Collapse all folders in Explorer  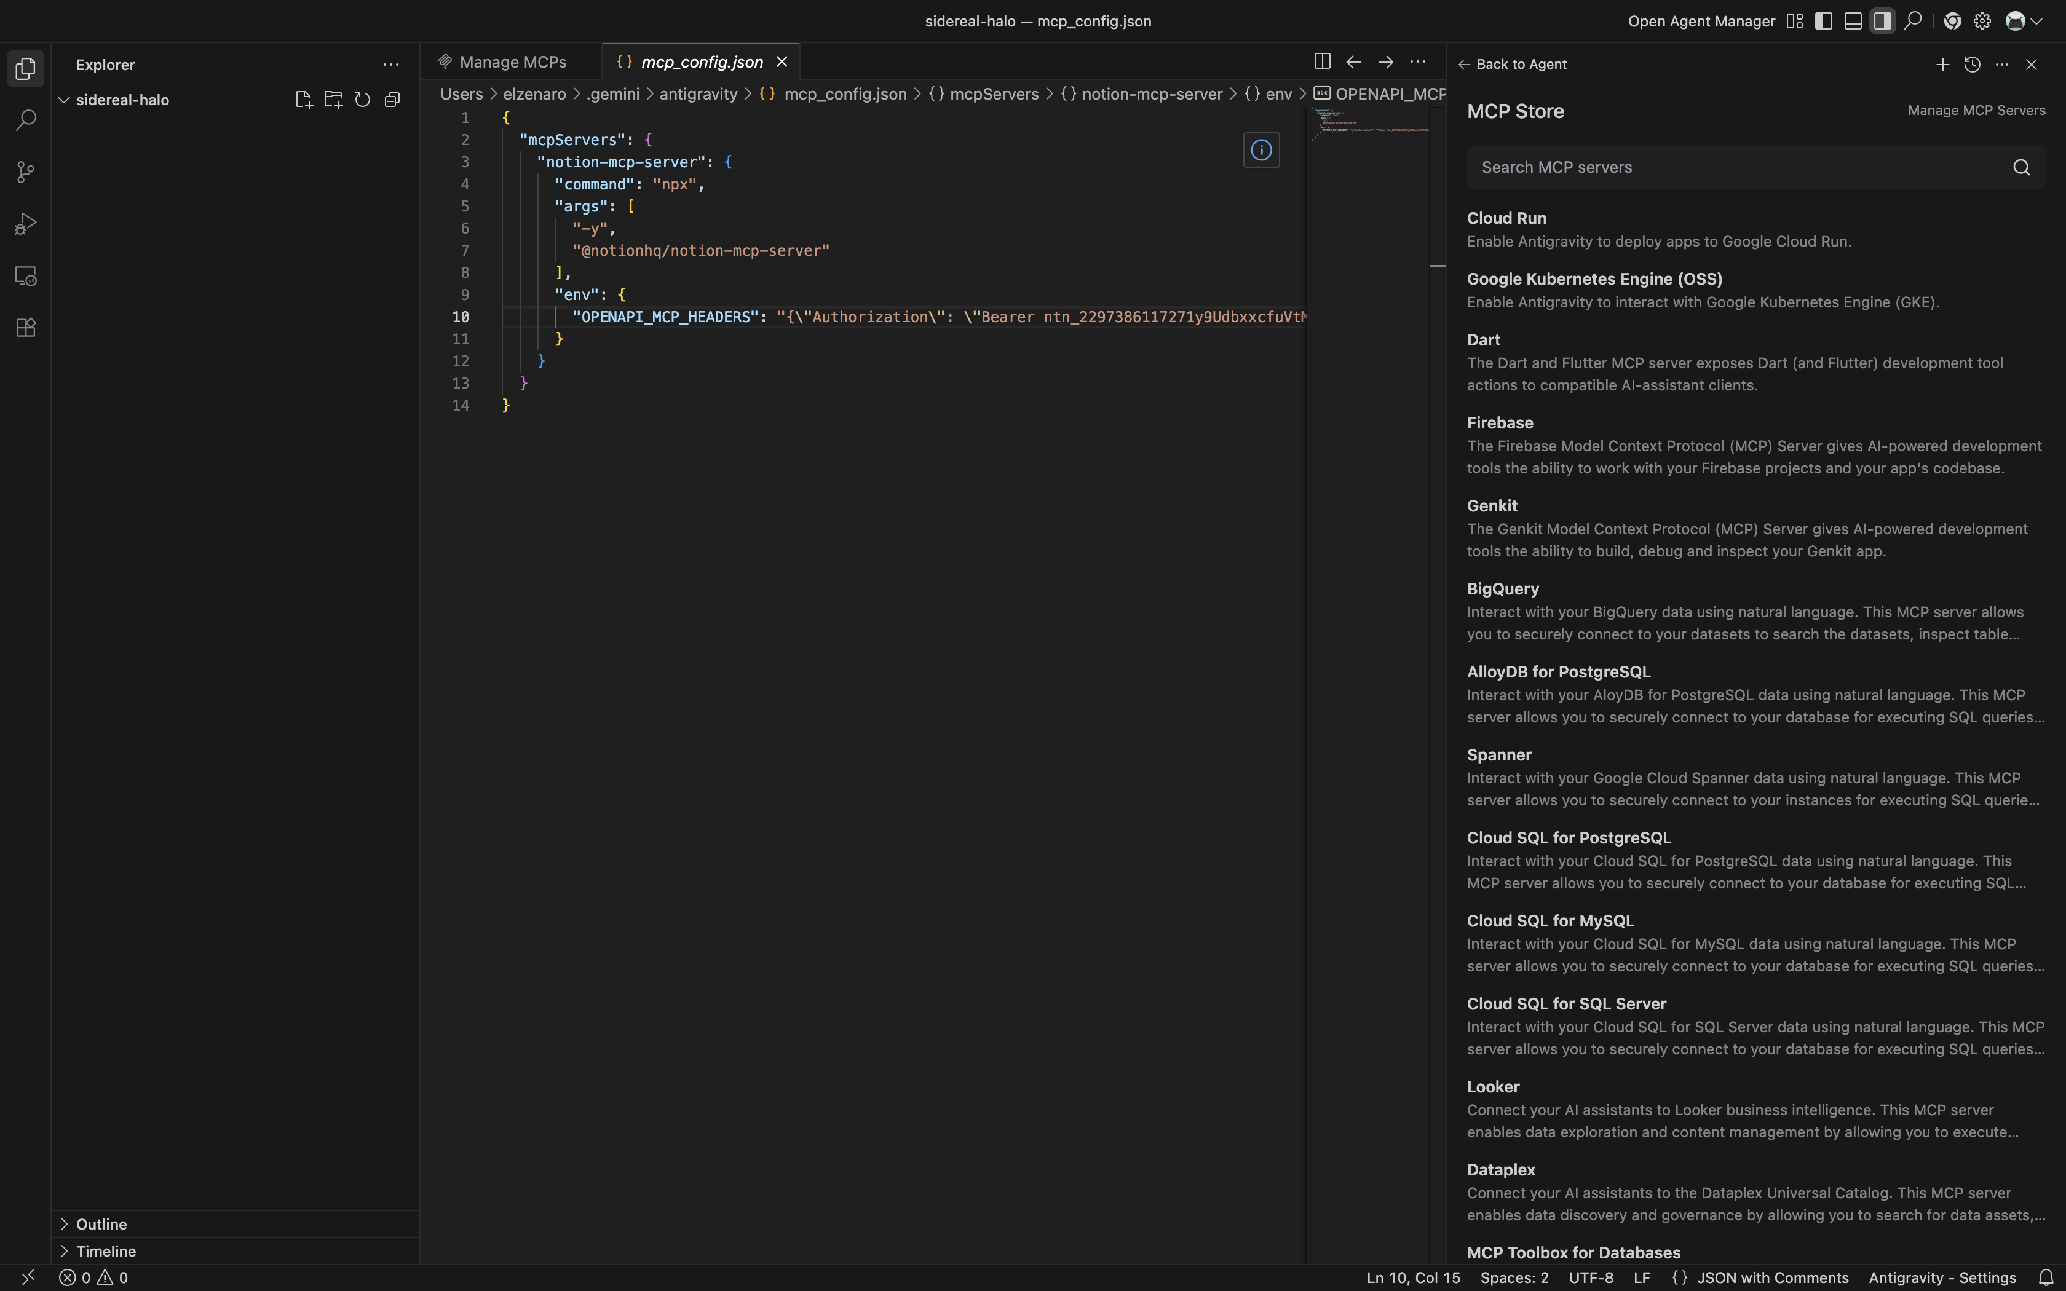click(392, 100)
